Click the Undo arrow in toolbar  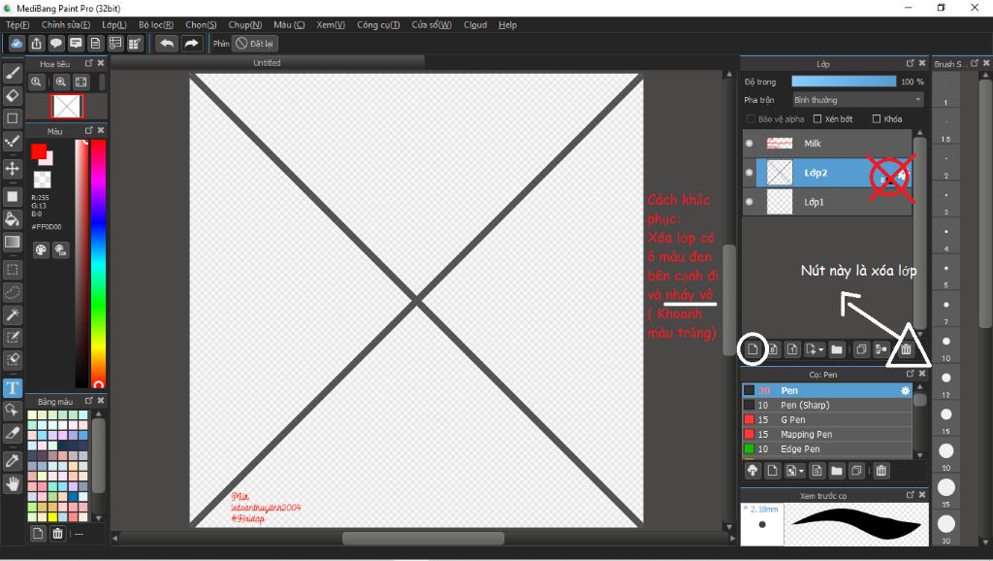[x=167, y=44]
